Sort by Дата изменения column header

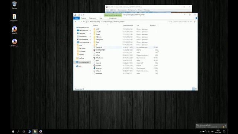[128, 26]
